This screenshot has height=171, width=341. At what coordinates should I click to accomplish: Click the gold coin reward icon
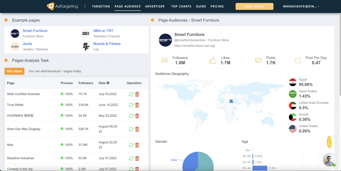329,142
